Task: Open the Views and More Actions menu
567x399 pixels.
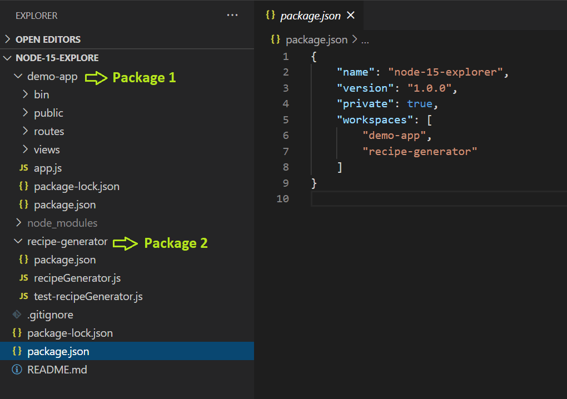Action: (232, 15)
